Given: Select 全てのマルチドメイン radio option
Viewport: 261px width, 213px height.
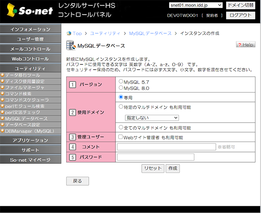Looking at the screenshot, I should coord(121,127).
